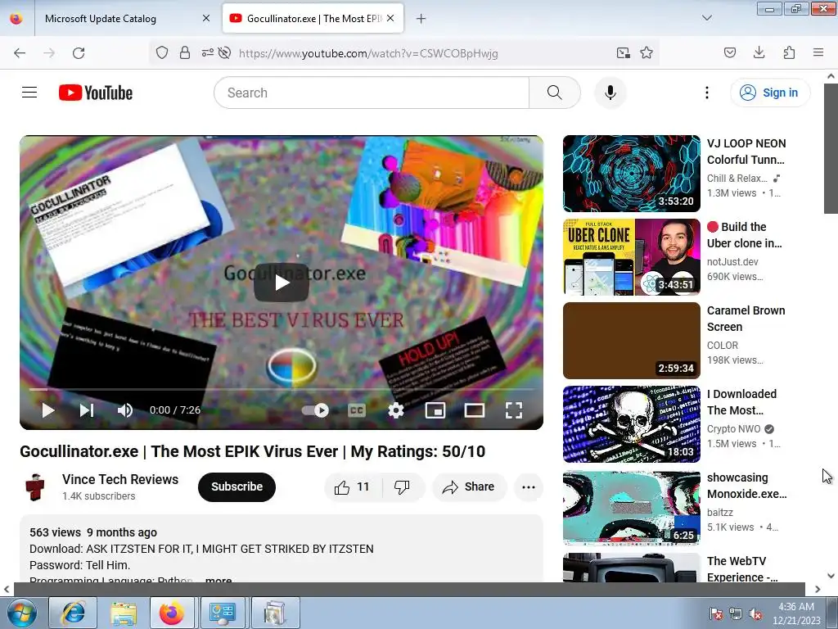
Task: Switch to theater mode
Action: (474, 410)
